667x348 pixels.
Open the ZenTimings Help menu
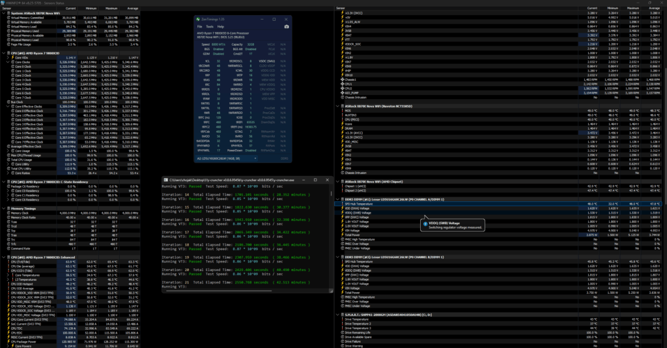point(221,26)
